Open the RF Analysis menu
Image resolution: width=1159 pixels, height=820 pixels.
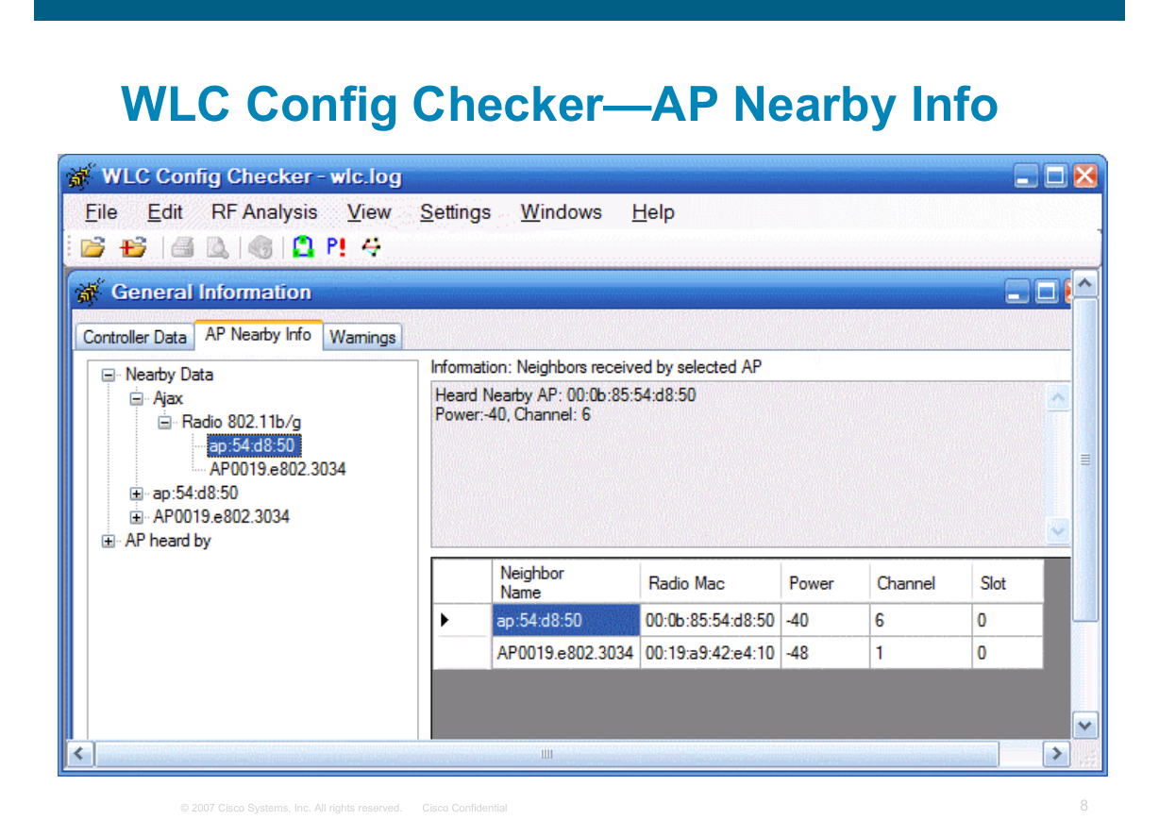[264, 212]
